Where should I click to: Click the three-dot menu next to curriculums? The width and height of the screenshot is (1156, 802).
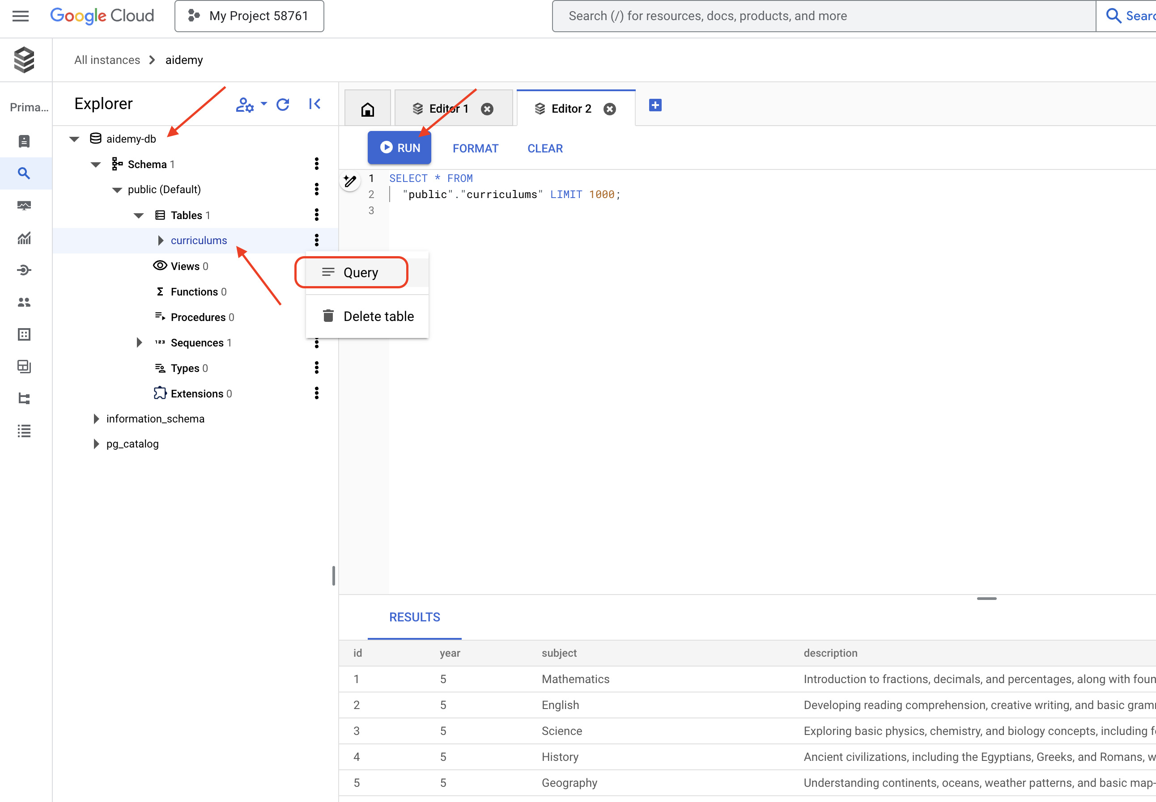click(x=317, y=240)
